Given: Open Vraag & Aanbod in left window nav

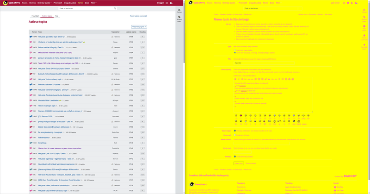Looking at the screenshot, I should (70, 3).
